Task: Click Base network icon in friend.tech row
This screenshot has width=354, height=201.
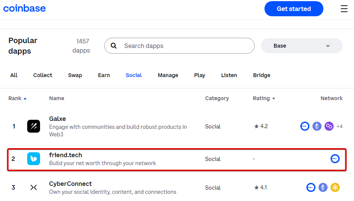Action: pyautogui.click(x=335, y=159)
